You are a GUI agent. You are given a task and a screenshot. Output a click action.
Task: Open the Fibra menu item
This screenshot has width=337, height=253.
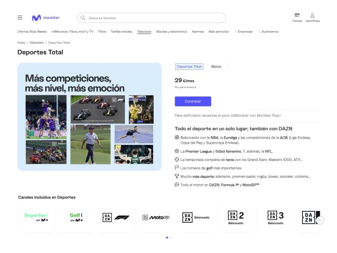click(x=102, y=32)
